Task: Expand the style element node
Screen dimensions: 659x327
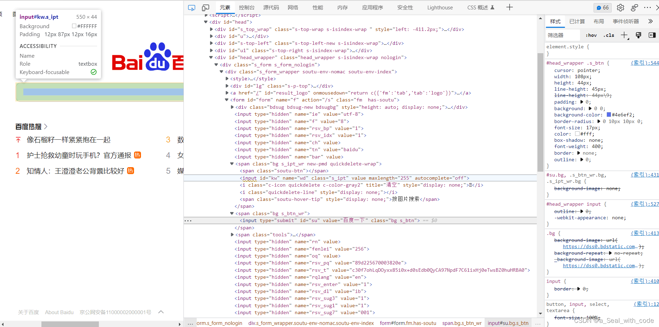Action: (227, 79)
